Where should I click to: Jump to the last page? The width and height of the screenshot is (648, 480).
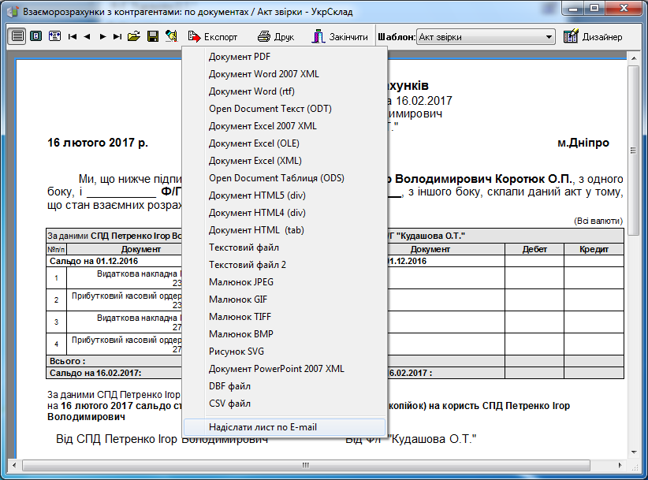(x=117, y=37)
